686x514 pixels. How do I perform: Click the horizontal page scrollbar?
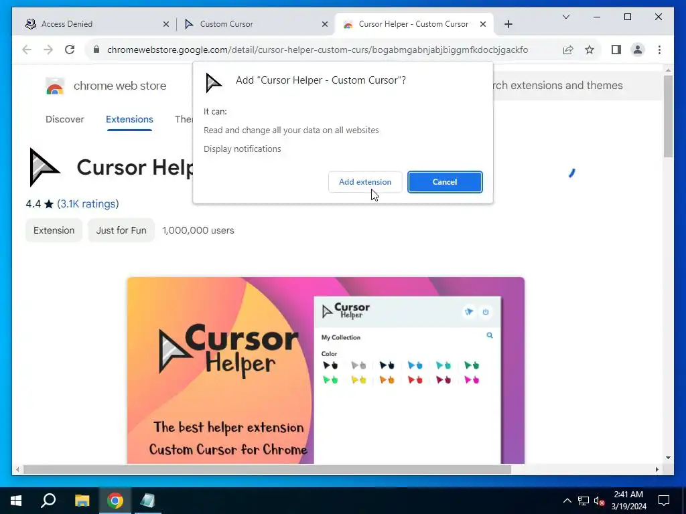coord(267,469)
